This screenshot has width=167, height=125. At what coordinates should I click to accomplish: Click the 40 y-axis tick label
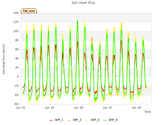[x=17, y=59]
